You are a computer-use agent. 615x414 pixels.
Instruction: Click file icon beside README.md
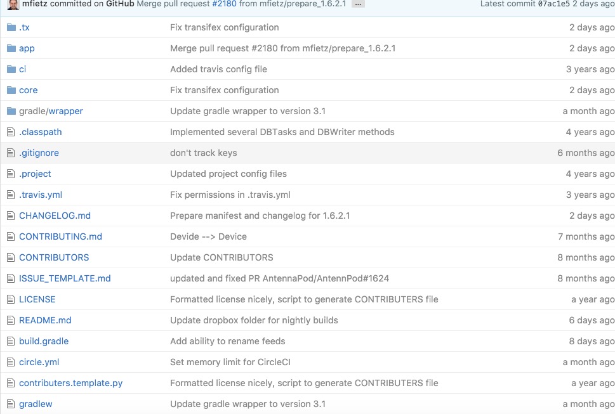point(11,320)
